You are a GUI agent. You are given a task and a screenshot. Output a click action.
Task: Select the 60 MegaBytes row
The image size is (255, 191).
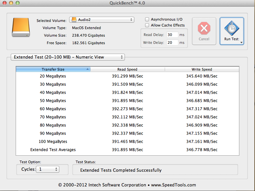point(127,109)
